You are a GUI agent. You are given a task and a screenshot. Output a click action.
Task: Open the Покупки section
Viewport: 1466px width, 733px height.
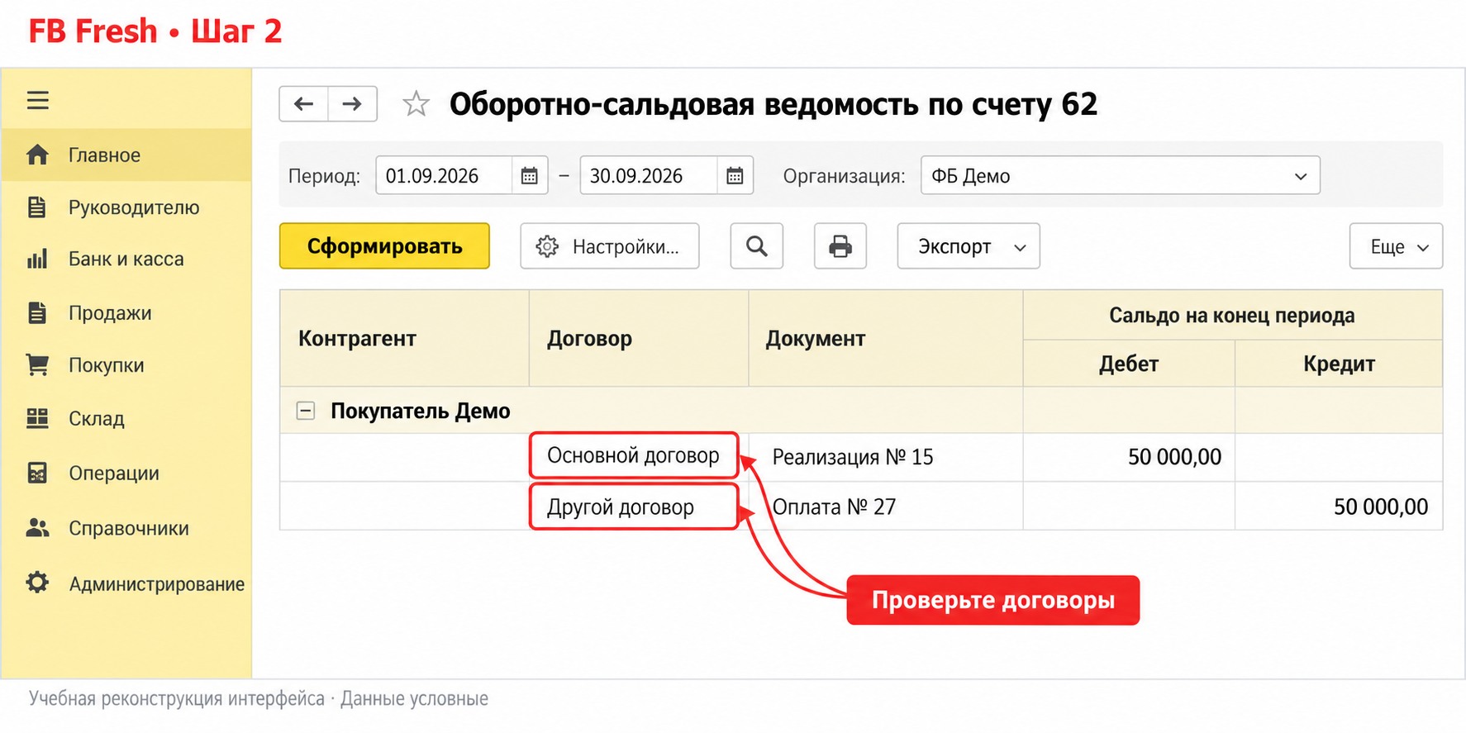[126, 364]
